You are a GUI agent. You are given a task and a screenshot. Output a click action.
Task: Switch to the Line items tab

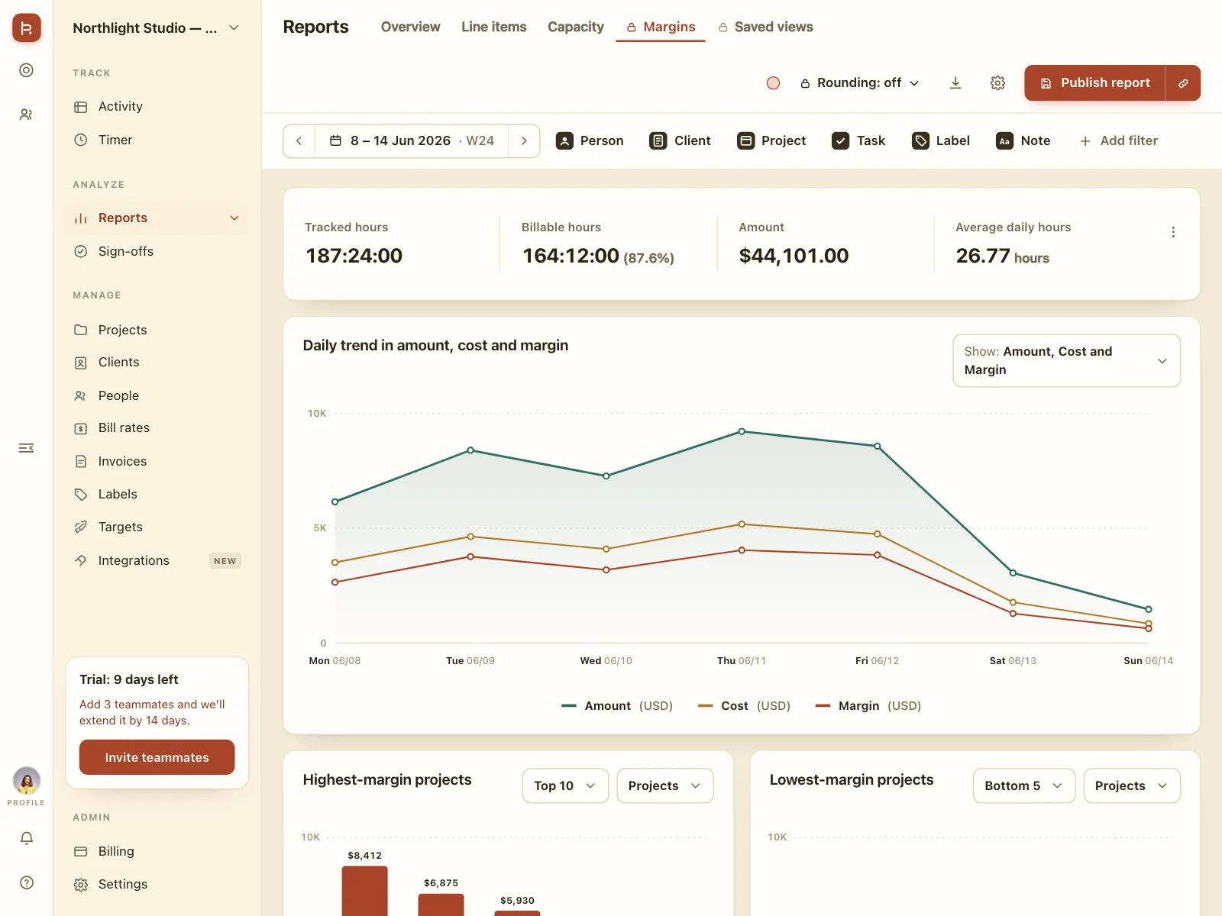494,27
